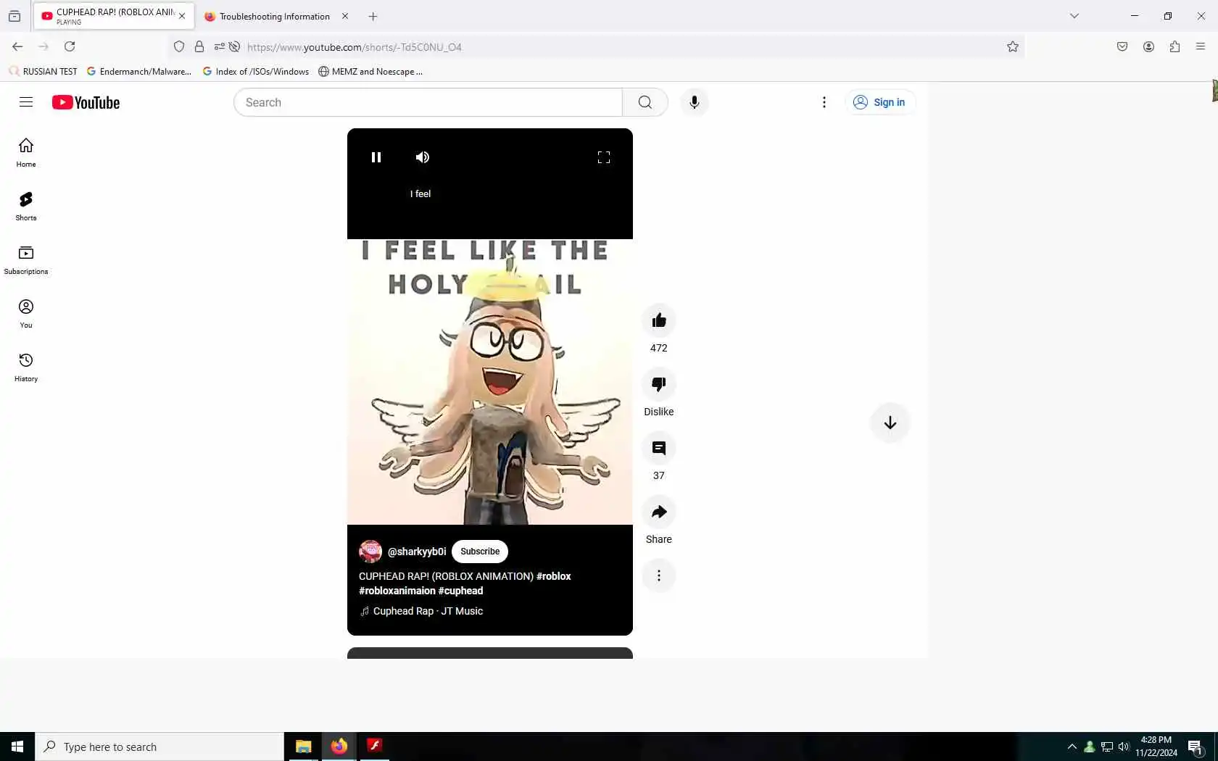Screen dimensions: 1218x761
Task: Open Cuphead Rap · JT Music sound
Action: [x=422, y=611]
